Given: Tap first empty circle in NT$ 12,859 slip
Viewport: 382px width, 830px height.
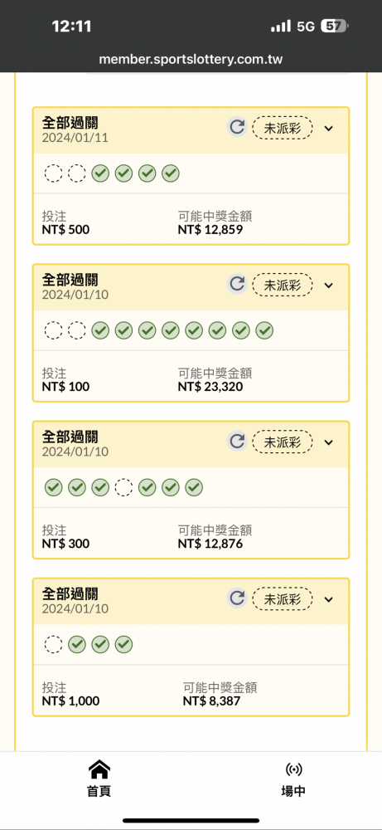Looking at the screenshot, I should (53, 173).
